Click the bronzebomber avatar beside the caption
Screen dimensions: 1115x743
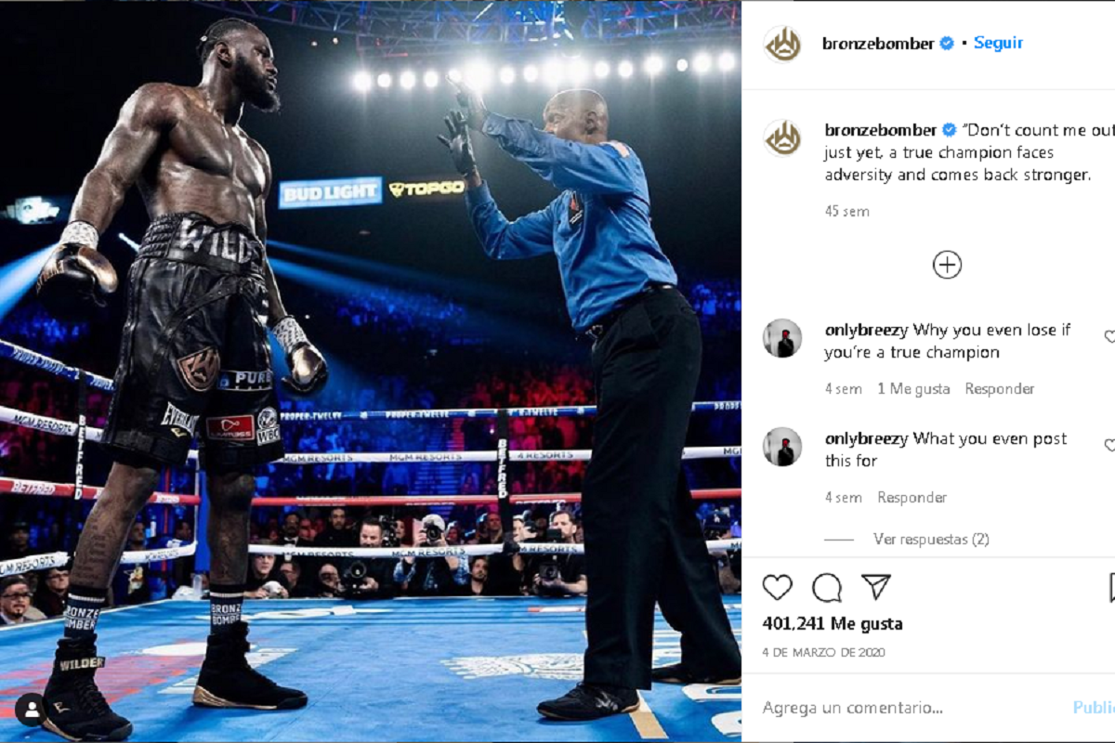coord(782,137)
